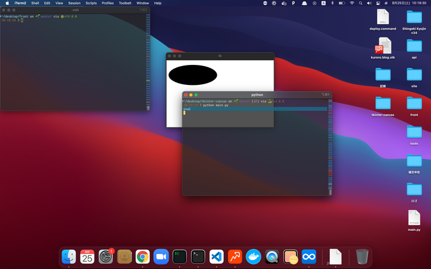Open the Wi-Fi status menu

(352, 3)
